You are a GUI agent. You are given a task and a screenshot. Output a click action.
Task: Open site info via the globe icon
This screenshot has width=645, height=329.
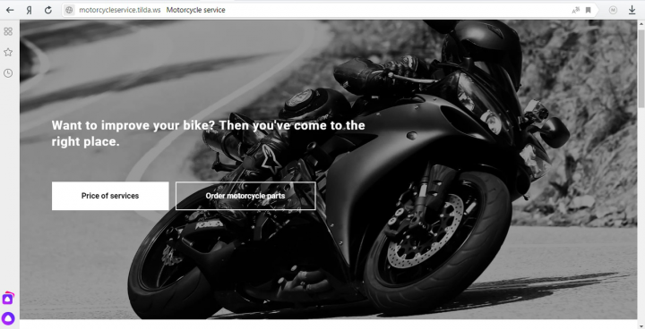coord(70,10)
